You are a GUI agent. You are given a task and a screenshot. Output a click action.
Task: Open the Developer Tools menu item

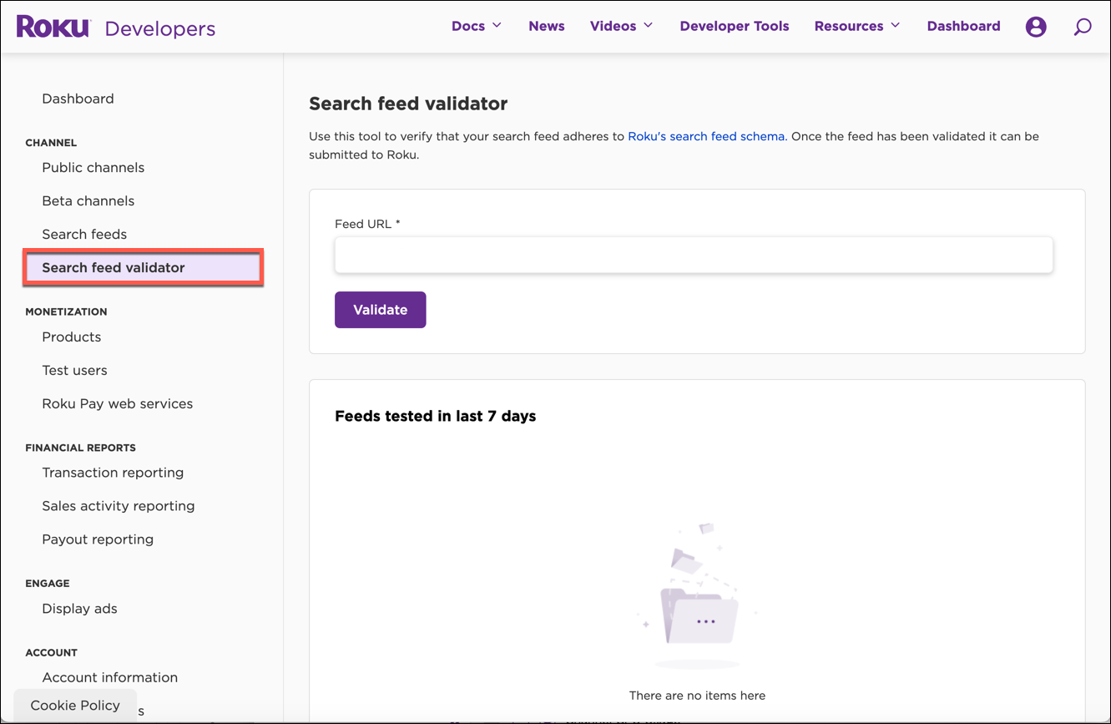[734, 26]
